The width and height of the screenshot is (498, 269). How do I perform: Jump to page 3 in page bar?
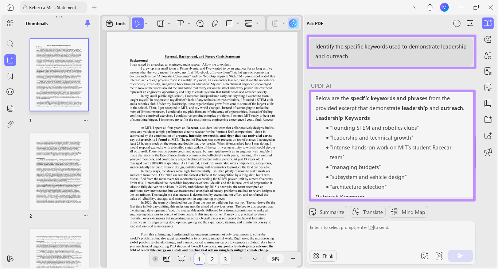[225, 259]
